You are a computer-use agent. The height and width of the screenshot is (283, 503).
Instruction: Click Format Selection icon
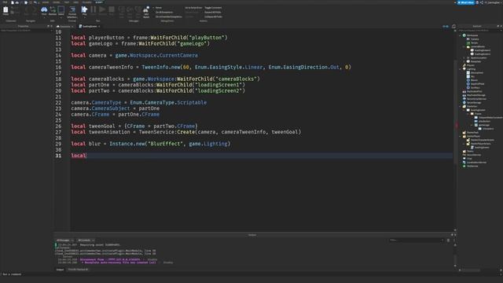pyautogui.click(x=72, y=10)
